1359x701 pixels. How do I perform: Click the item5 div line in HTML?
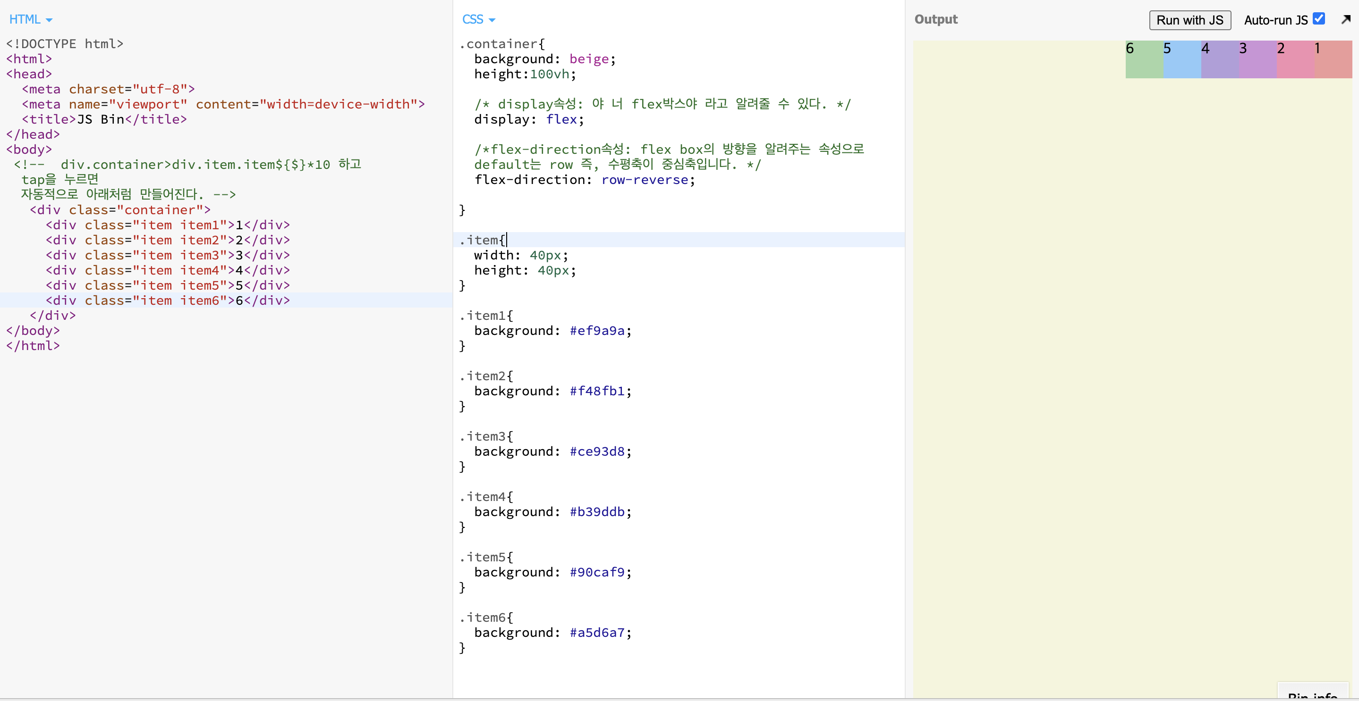click(x=168, y=285)
